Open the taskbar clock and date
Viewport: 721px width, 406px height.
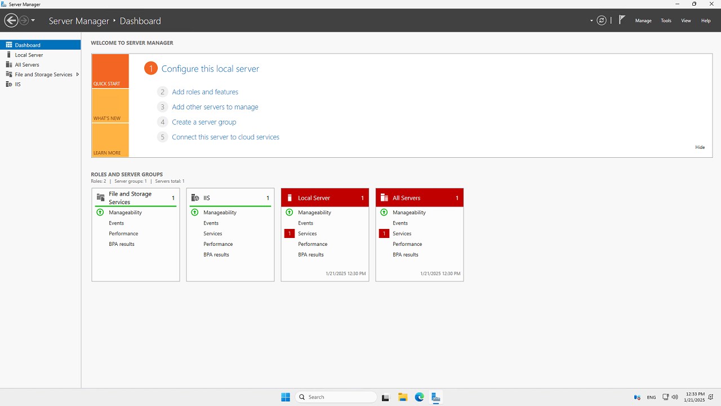point(695,397)
